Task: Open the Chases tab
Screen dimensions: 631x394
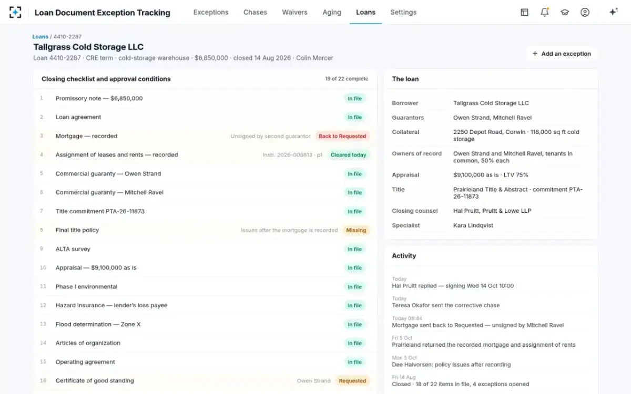Action: click(255, 12)
